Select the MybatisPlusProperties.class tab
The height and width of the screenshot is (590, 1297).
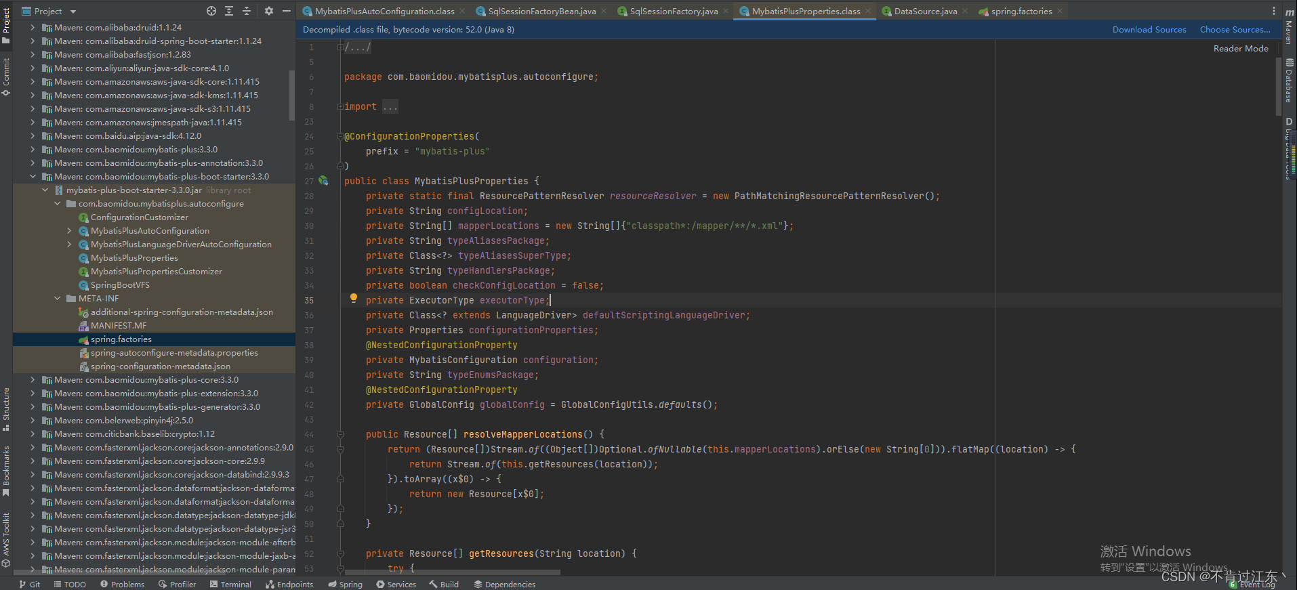click(x=805, y=11)
